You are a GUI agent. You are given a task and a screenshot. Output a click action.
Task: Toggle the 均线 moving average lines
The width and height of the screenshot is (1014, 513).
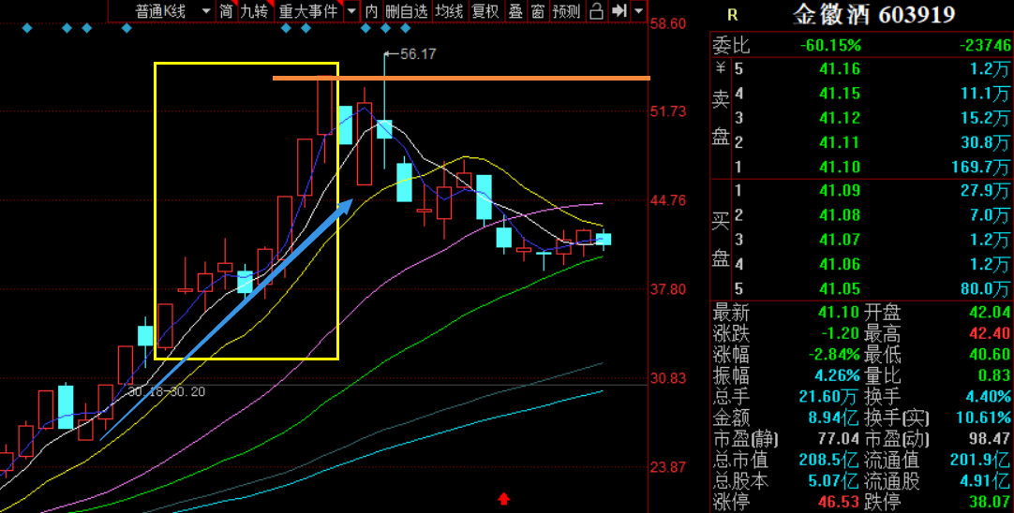click(x=449, y=11)
